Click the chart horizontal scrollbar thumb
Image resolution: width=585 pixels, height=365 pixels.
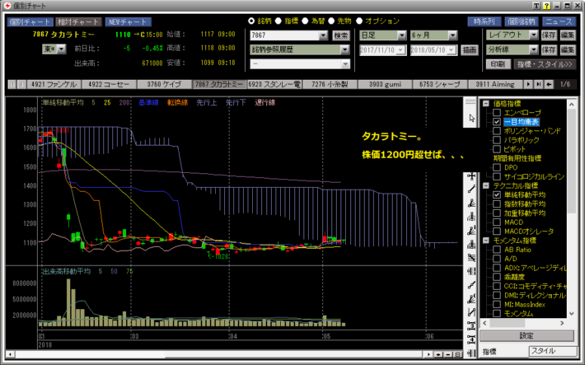pyautogui.click(x=294, y=354)
